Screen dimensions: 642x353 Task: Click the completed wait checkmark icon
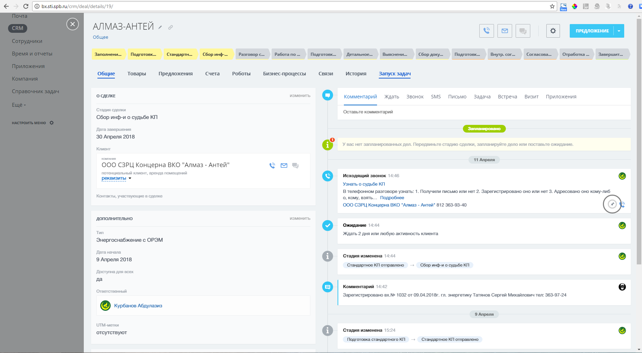tap(327, 225)
